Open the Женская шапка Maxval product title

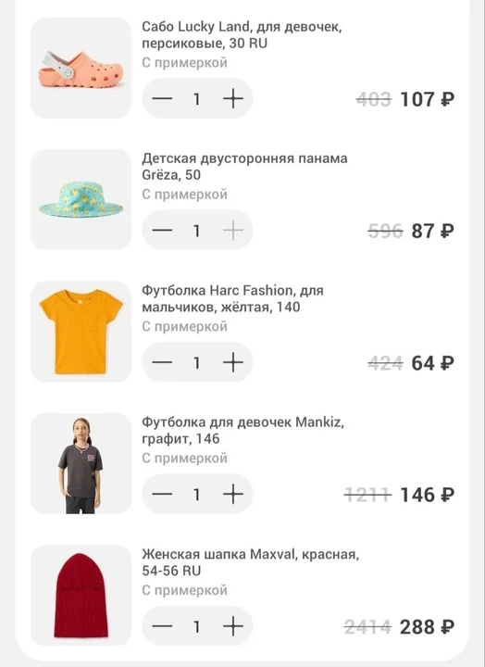250,562
